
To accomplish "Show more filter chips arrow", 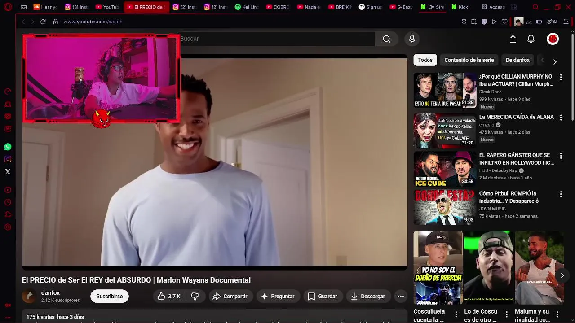I will [555, 62].
